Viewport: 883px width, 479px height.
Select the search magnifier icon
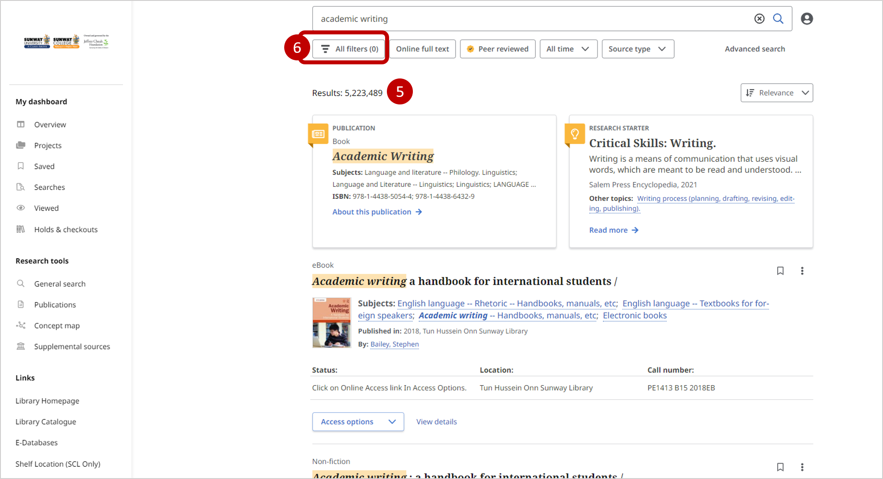click(778, 19)
